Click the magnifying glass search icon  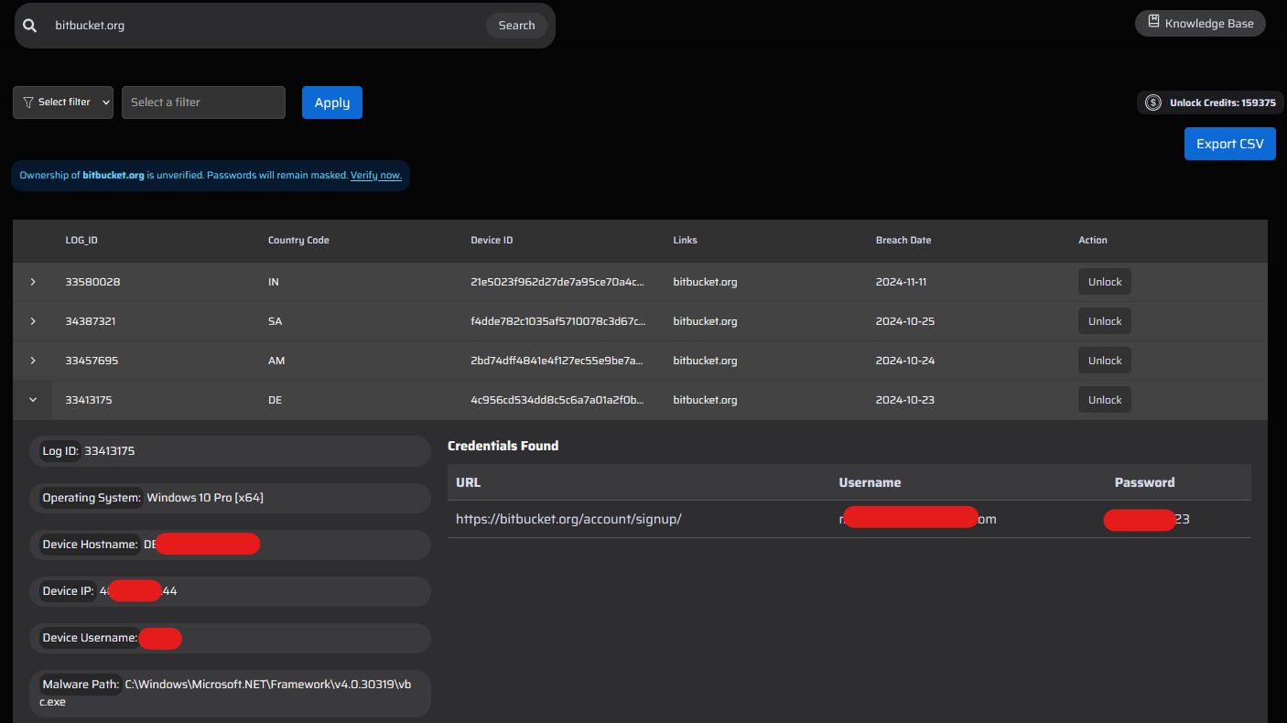[x=30, y=26]
